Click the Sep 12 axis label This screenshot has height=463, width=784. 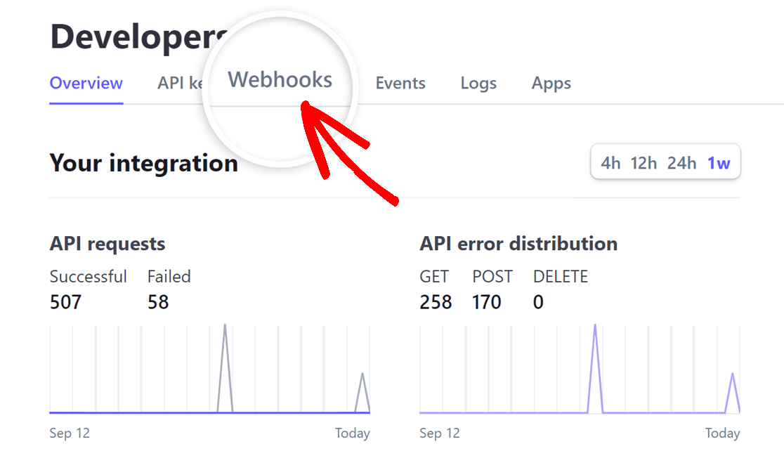click(x=70, y=433)
